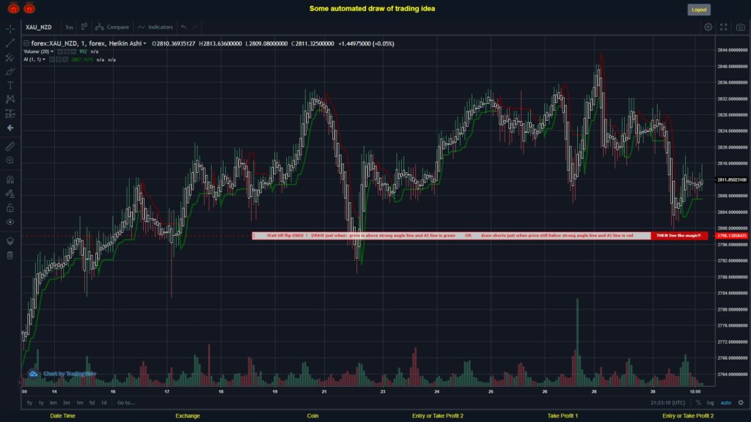Viewport: 751px width, 422px height.
Task: Expand the Volume (20) indicator dropdown
Action: click(53, 53)
